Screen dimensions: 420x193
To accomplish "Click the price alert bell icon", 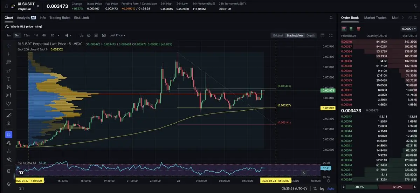I will [331, 18].
